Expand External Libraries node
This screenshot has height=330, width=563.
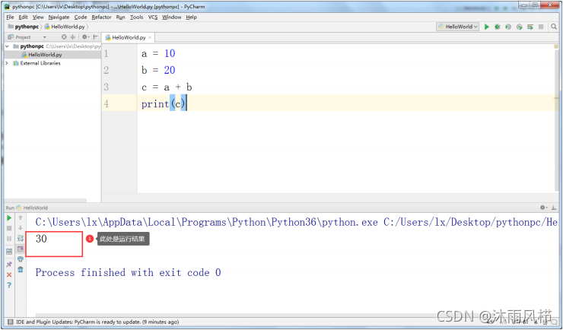point(7,63)
